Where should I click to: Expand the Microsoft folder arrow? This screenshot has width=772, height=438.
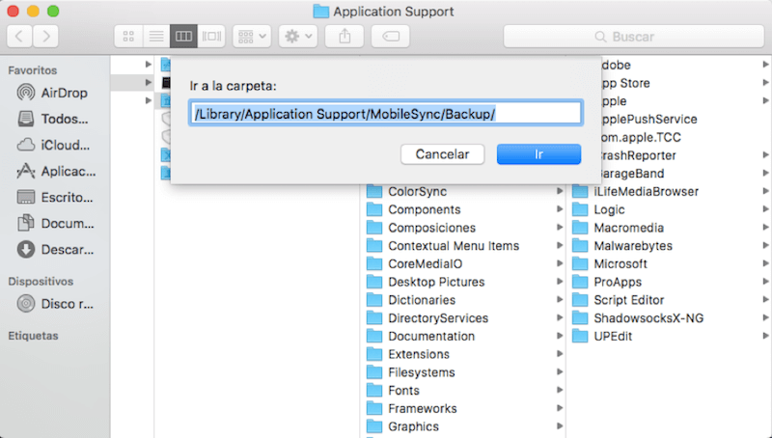pos(765,263)
